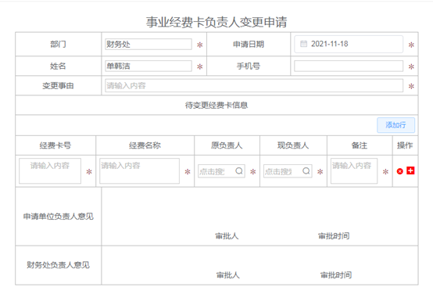This screenshot has height=294, width=433.
Task: Click the 变更事由 input field
Action: point(254,86)
